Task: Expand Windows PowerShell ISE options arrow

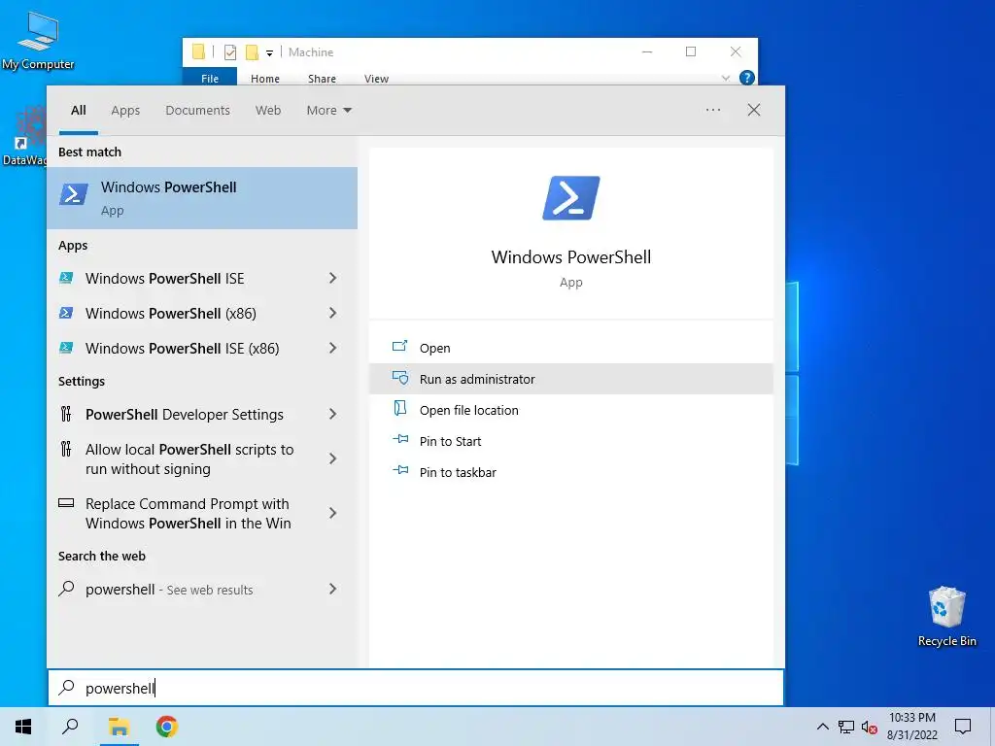Action: pyautogui.click(x=332, y=278)
